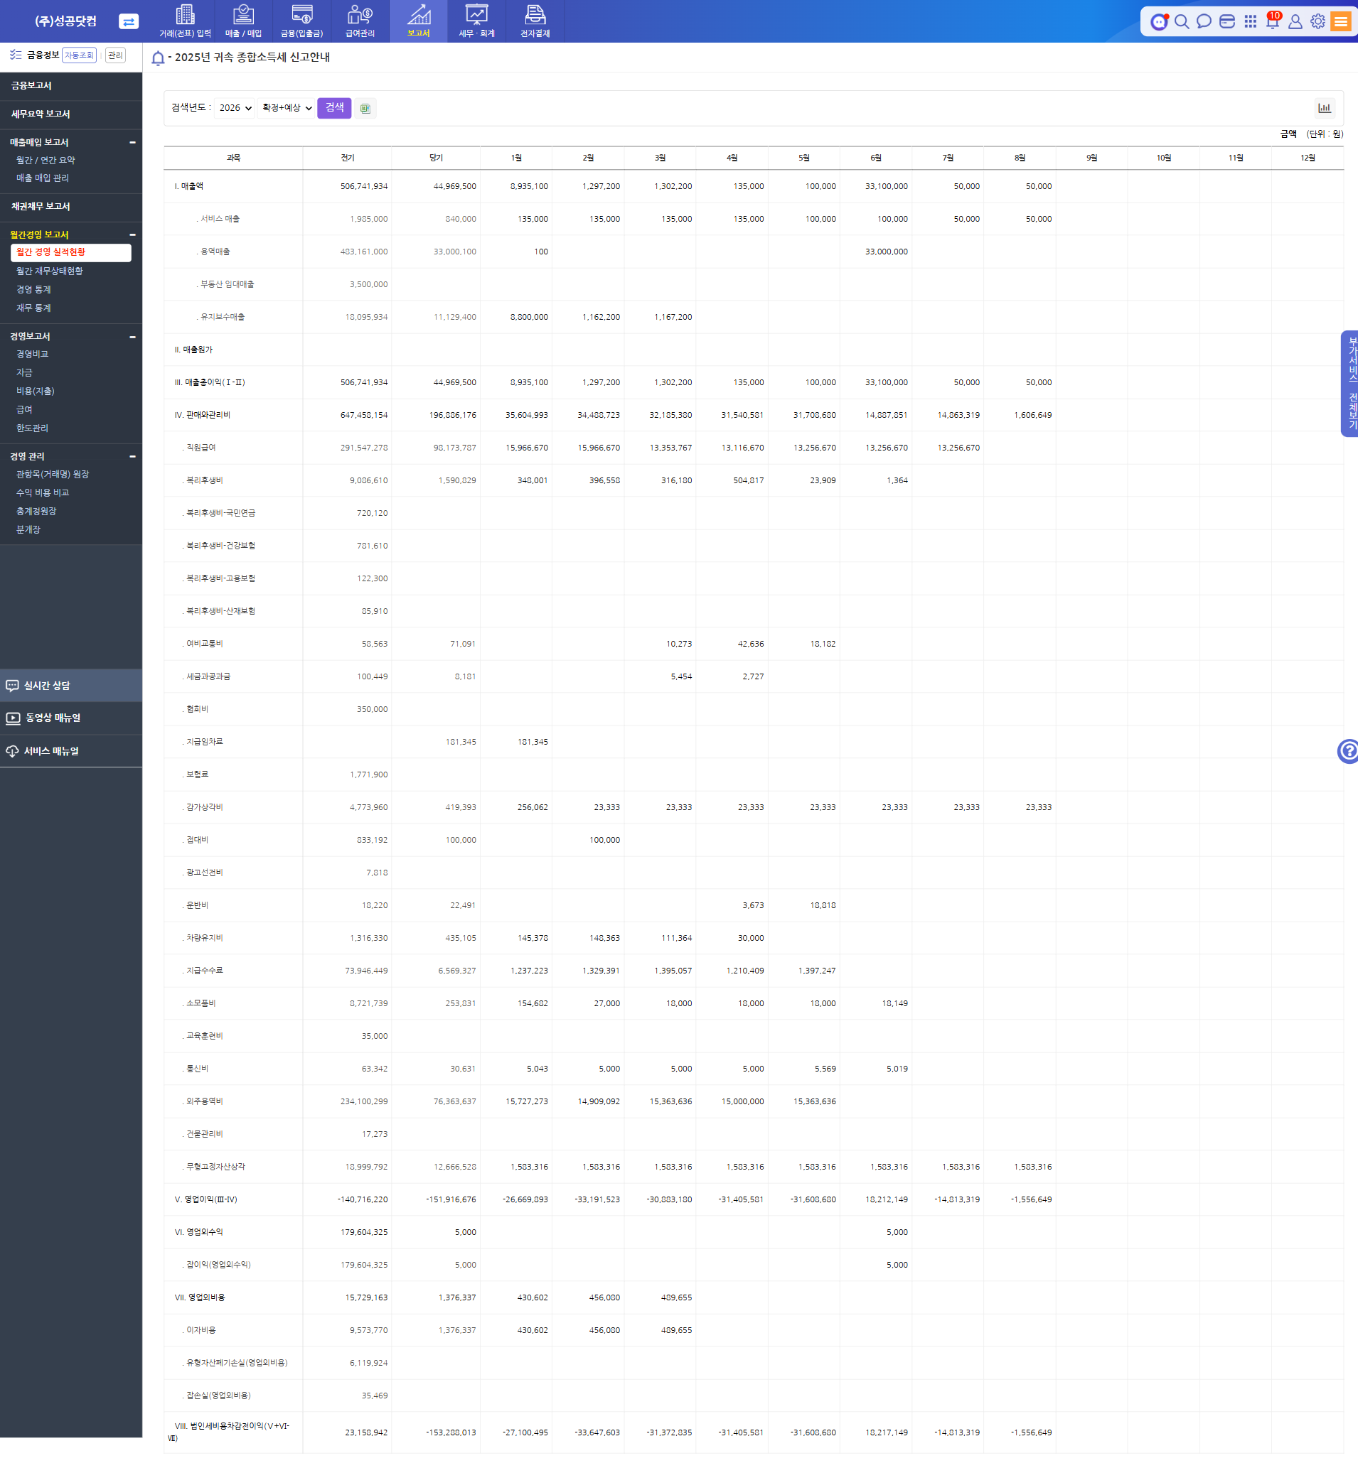Open 서비스 매뉴얼

pos(70,750)
